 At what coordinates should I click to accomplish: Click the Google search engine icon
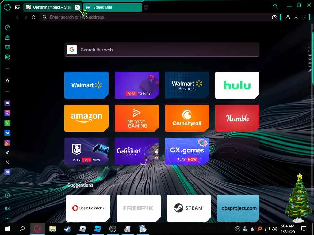click(72, 50)
